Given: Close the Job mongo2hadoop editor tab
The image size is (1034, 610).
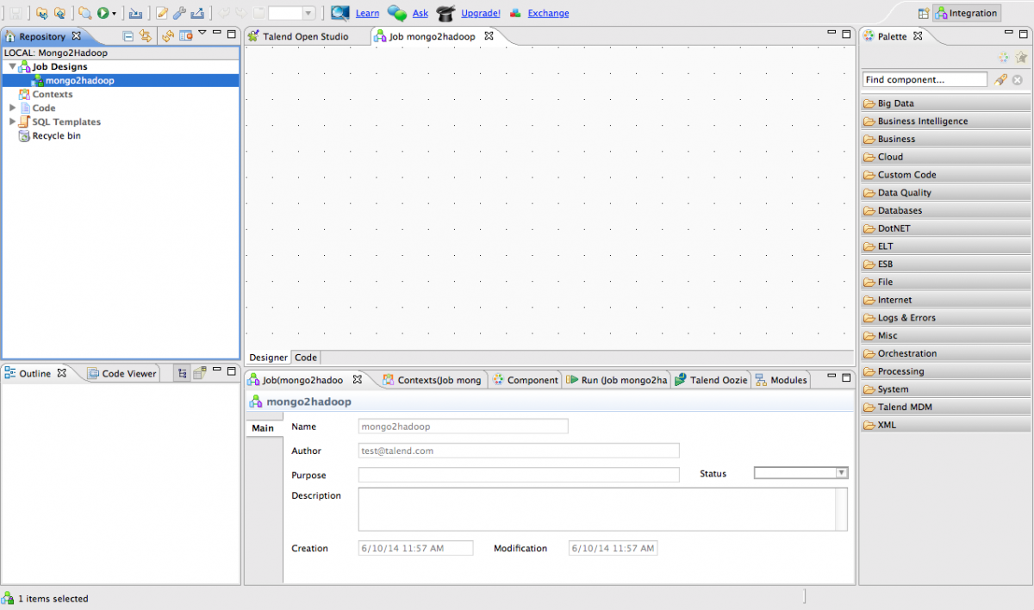Looking at the screenshot, I should click(489, 36).
